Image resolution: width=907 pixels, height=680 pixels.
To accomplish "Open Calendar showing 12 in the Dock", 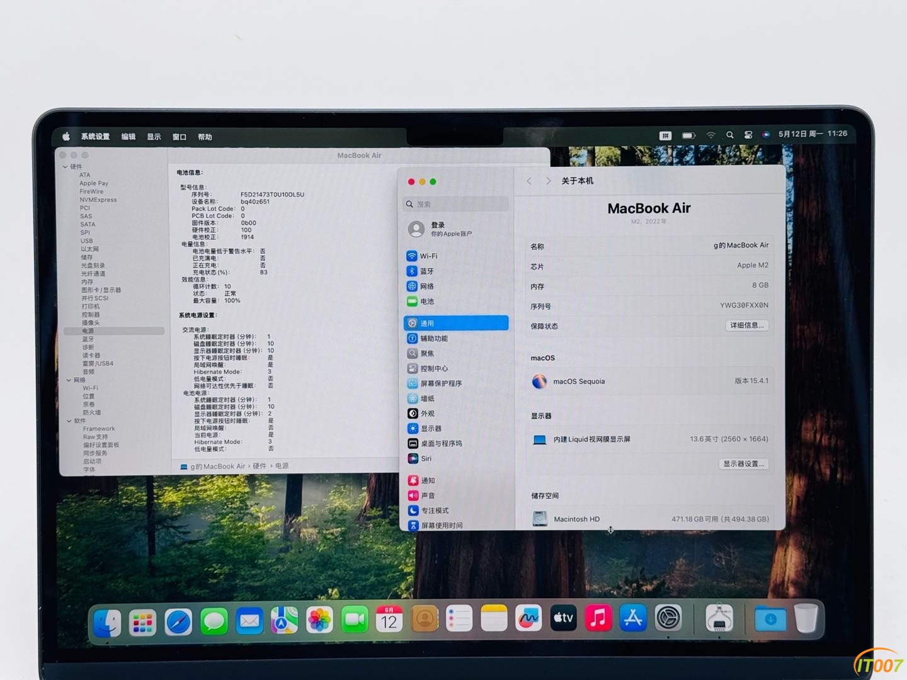I will pyautogui.click(x=389, y=620).
